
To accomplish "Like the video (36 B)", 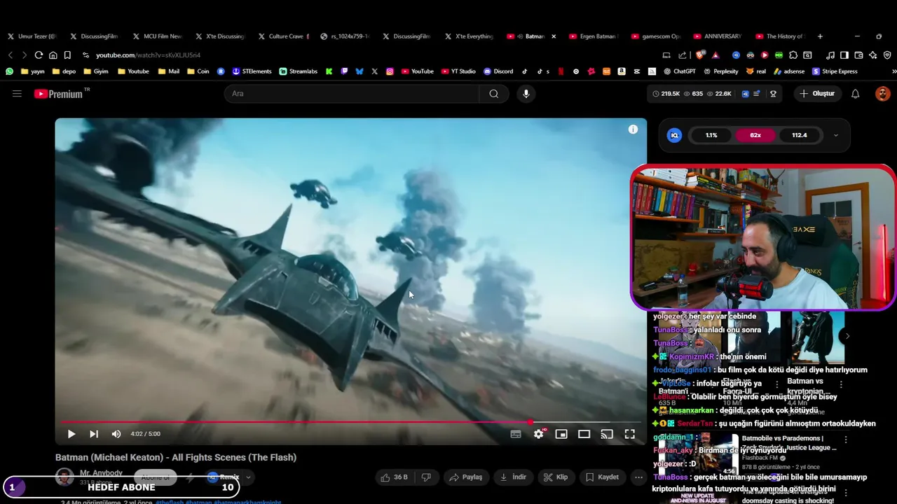I will coord(394,477).
